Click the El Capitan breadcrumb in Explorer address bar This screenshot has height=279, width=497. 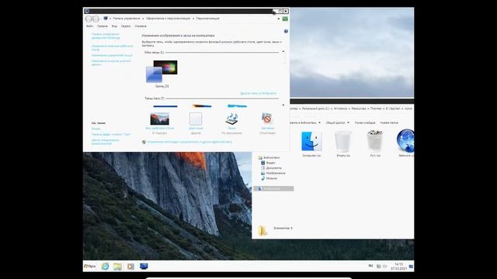point(393,108)
